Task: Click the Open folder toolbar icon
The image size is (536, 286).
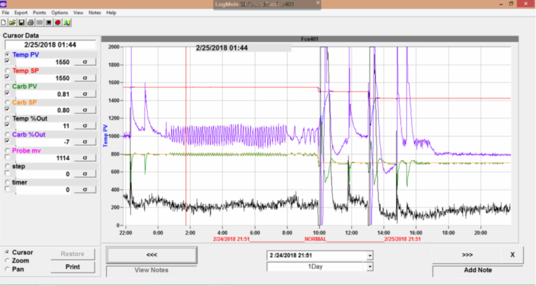Action: pyautogui.click(x=12, y=22)
